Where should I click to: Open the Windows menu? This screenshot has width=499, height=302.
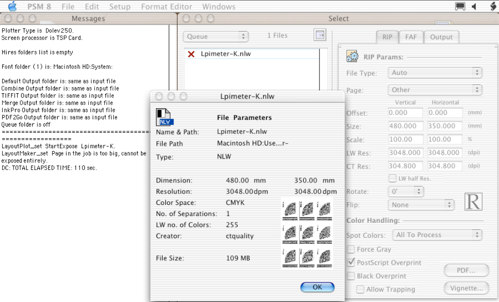coord(219,7)
